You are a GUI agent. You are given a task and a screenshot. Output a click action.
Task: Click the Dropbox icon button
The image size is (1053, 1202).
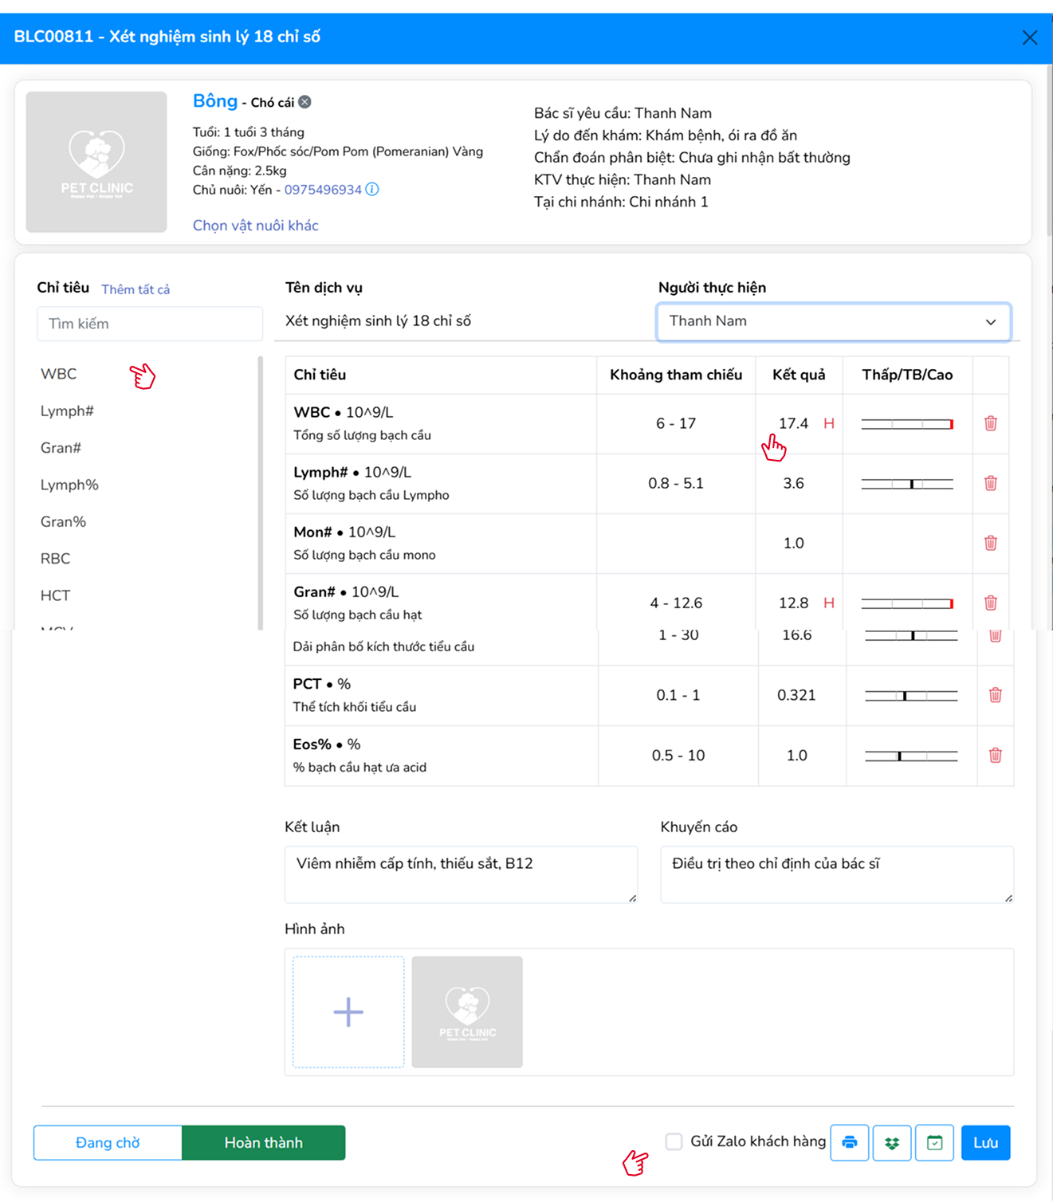point(891,1142)
